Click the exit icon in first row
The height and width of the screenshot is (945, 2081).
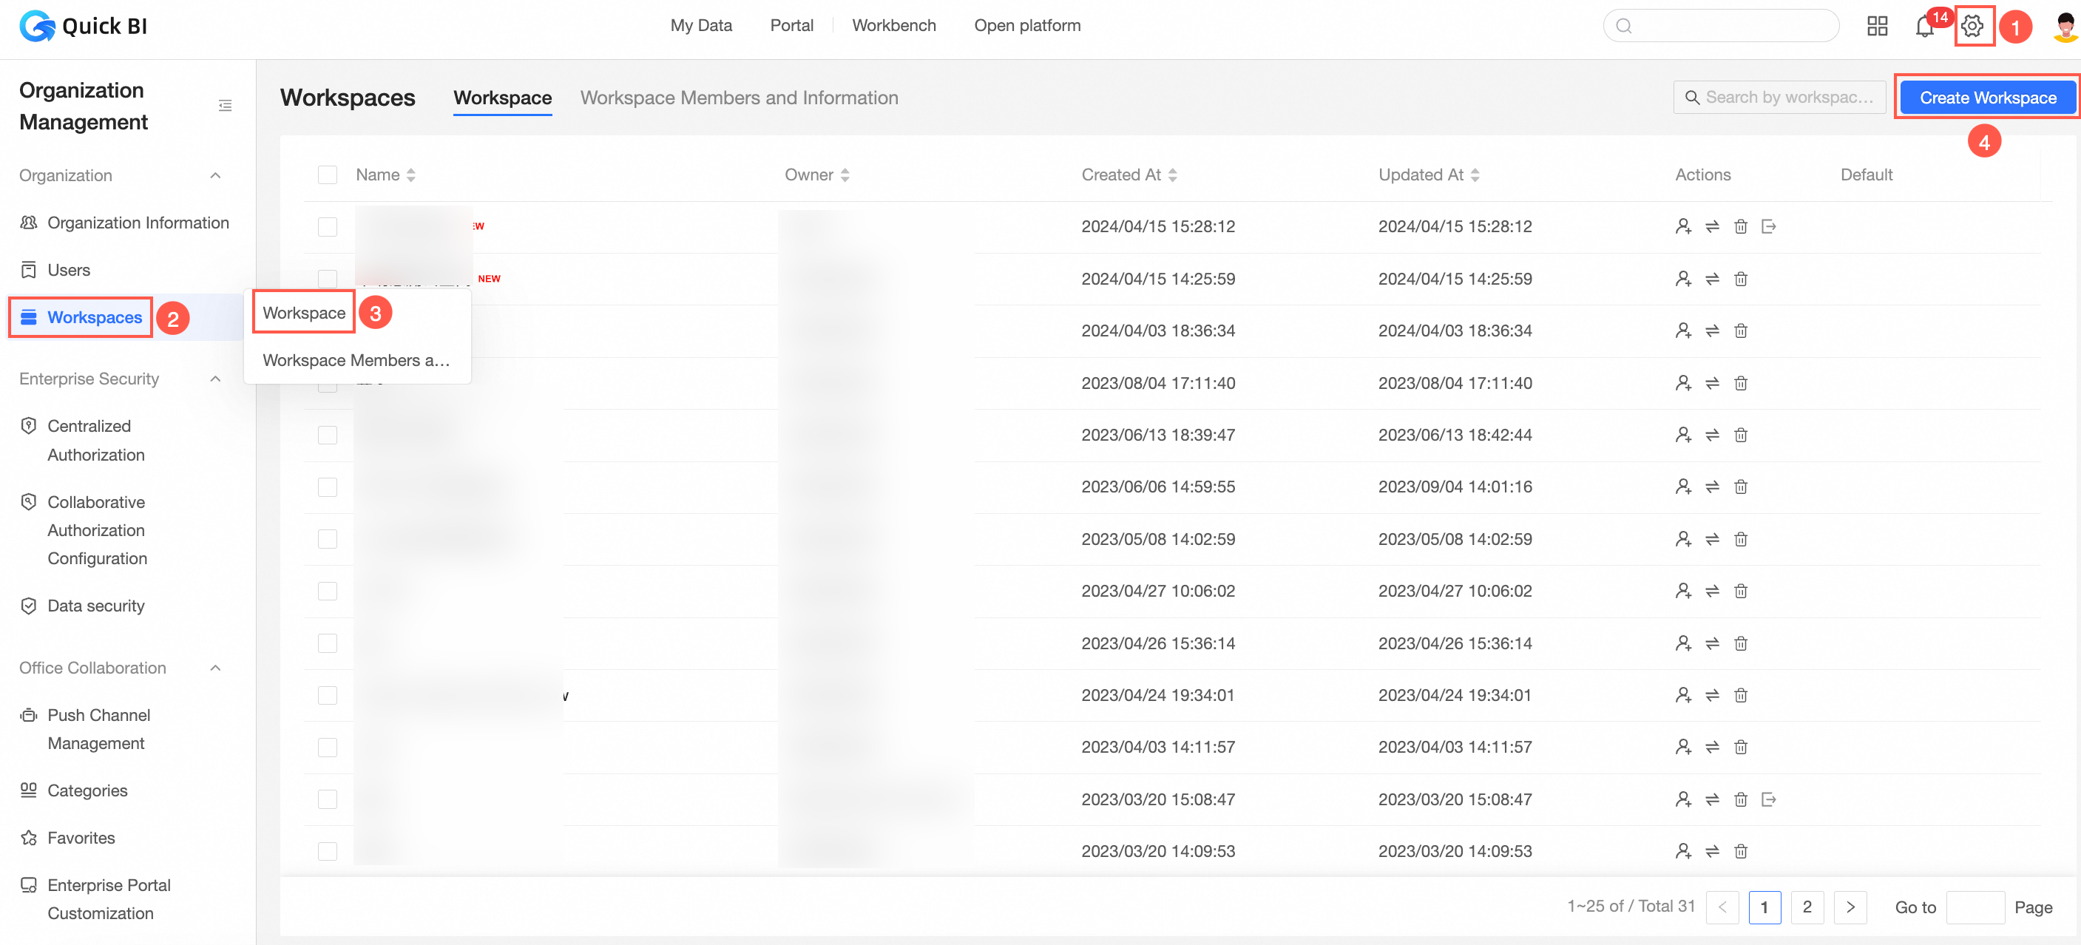[x=1768, y=227]
